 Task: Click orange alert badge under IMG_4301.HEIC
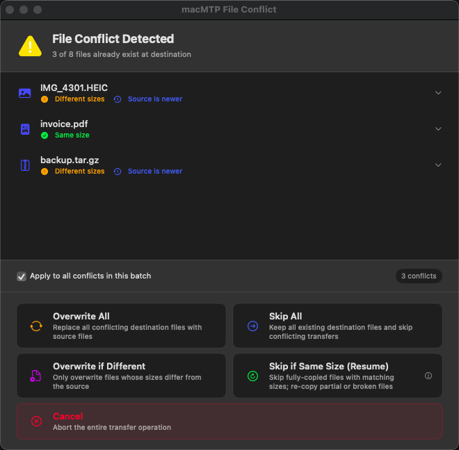pos(45,99)
